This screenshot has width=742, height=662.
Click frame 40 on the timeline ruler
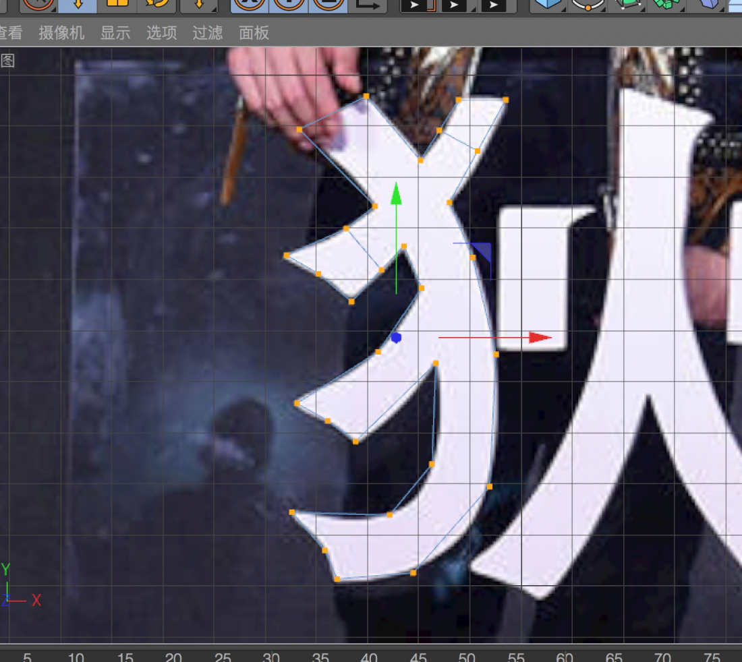[369, 657]
